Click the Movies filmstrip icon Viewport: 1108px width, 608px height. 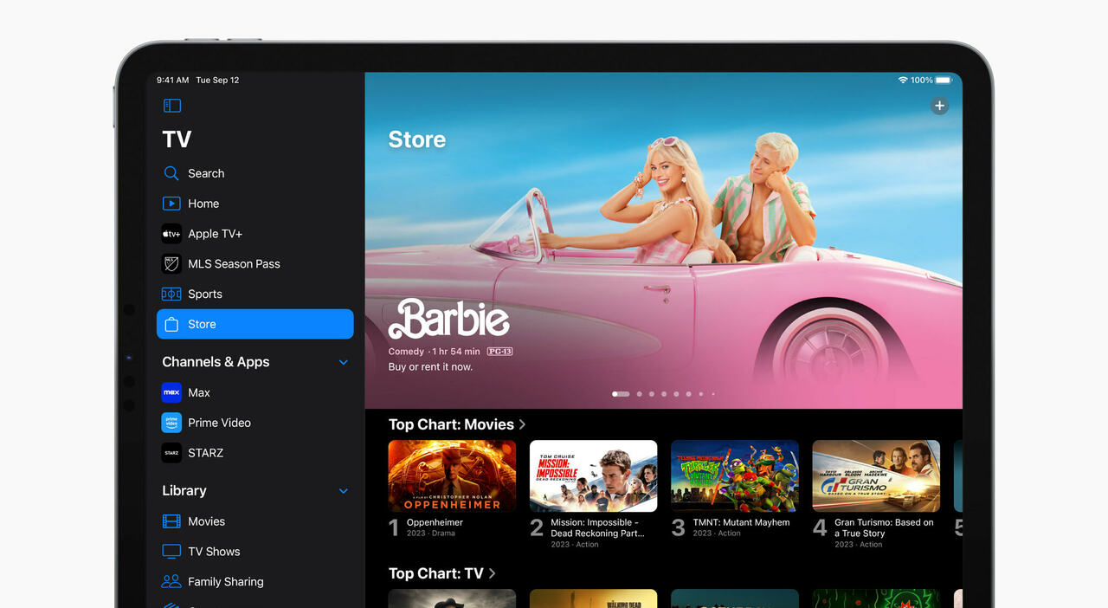click(x=171, y=521)
